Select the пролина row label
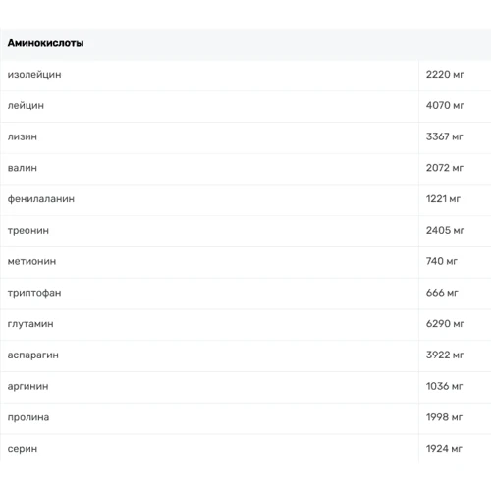This screenshot has width=491, height=491. [28, 417]
